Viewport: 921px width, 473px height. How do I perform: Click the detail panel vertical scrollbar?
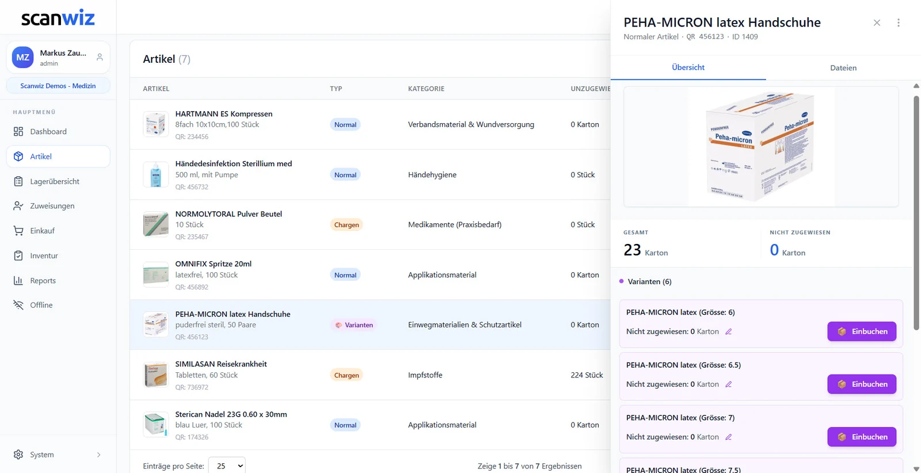[x=916, y=213]
